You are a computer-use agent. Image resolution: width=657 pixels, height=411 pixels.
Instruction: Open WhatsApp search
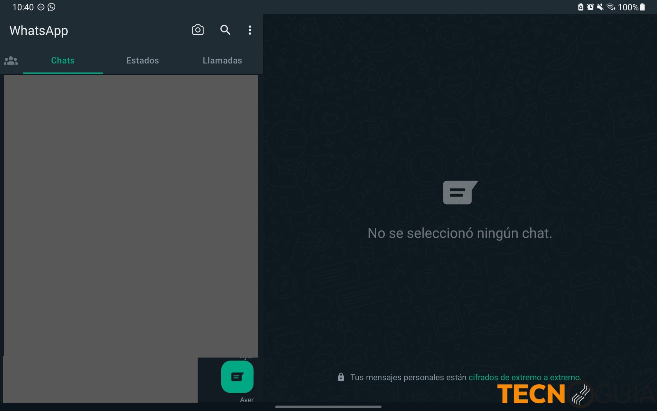coord(225,30)
